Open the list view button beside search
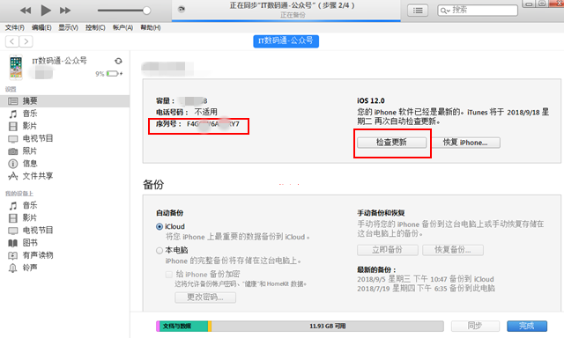 coord(418,11)
